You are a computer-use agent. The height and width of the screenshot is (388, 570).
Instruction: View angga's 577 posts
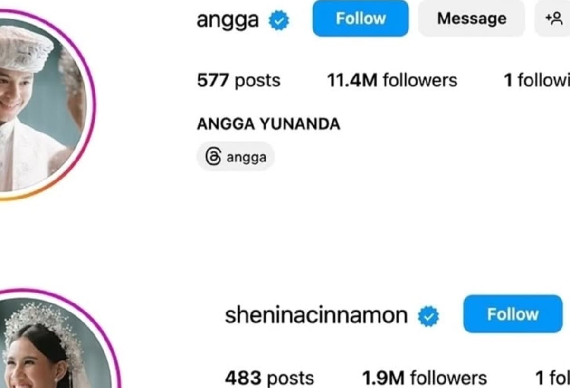click(238, 81)
